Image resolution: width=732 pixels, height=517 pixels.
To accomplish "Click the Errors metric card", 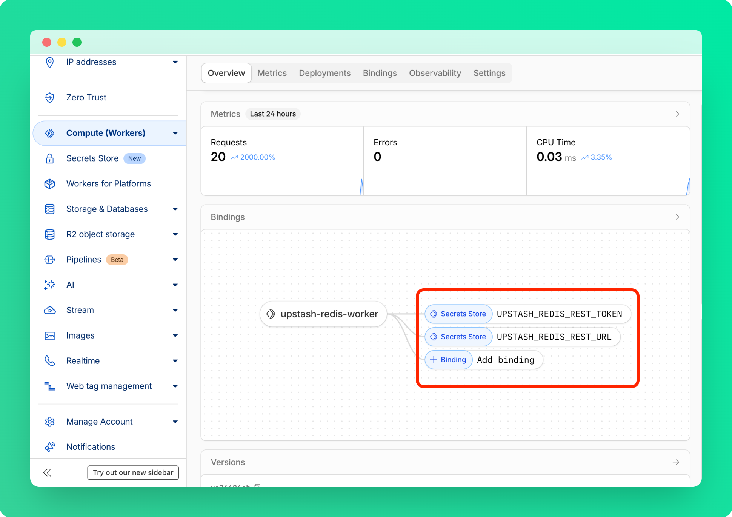I will (445, 161).
